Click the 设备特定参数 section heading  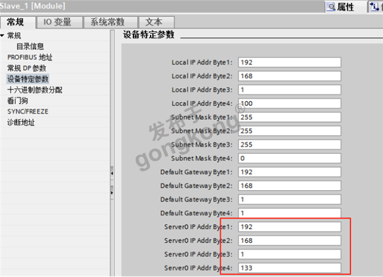pos(149,34)
